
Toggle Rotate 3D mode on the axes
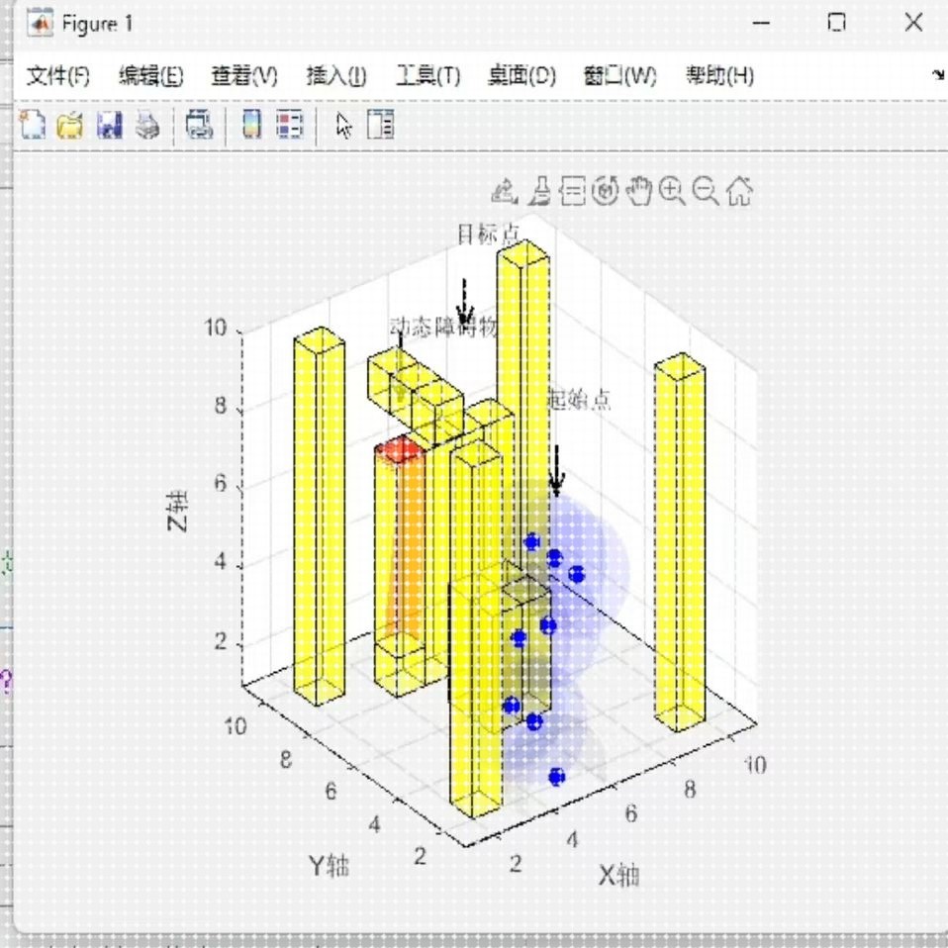tap(606, 191)
